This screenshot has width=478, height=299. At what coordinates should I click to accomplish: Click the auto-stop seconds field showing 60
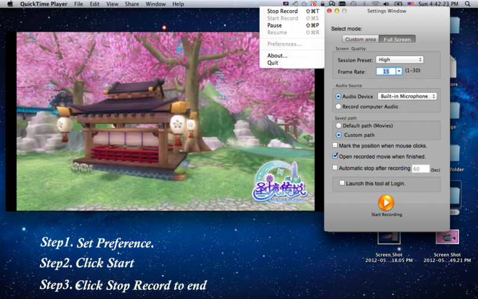(421, 169)
